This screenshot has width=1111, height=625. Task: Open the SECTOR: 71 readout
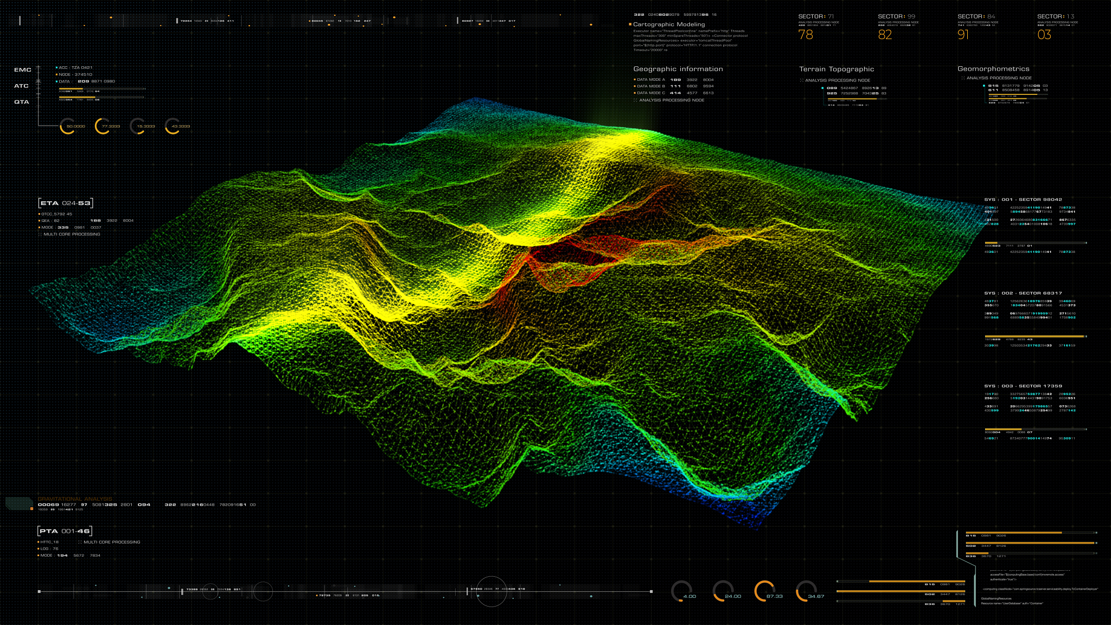click(816, 16)
